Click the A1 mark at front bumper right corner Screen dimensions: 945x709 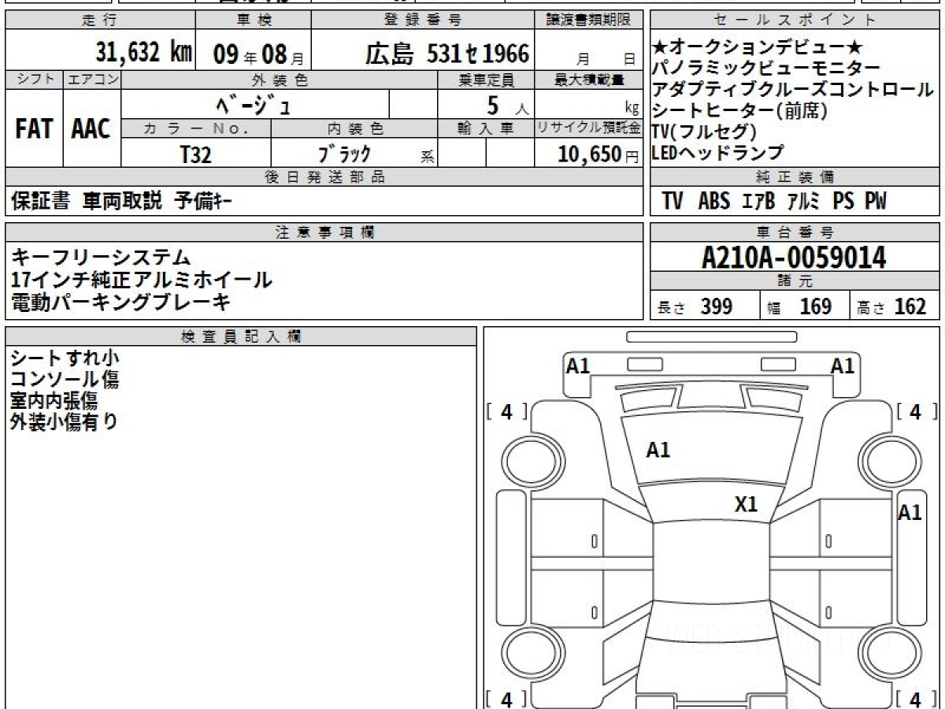[843, 366]
